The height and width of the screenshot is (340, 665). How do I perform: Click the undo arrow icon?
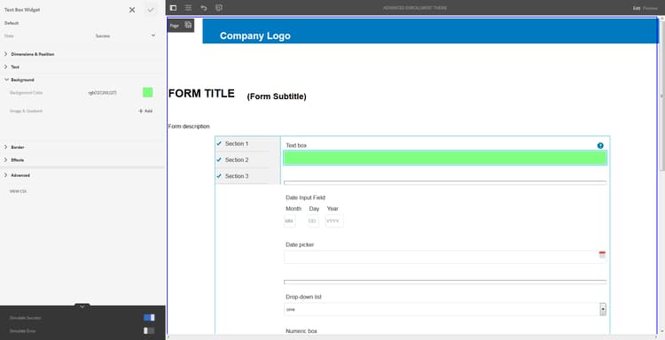[x=204, y=8]
